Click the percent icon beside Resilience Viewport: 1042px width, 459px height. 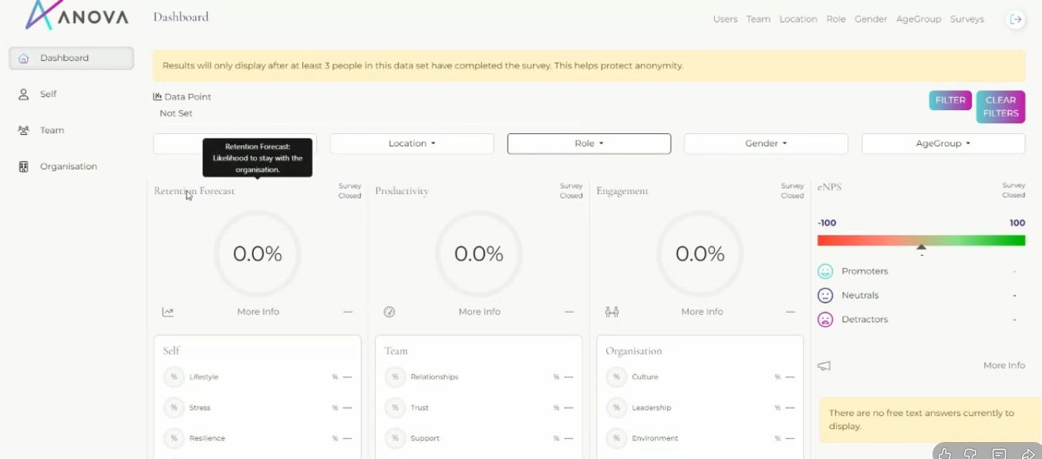click(174, 438)
